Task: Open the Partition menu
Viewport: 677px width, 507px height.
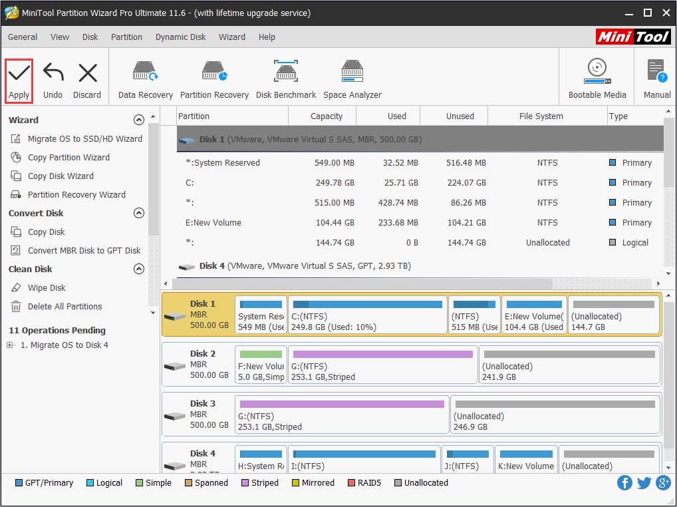Action: [x=126, y=37]
